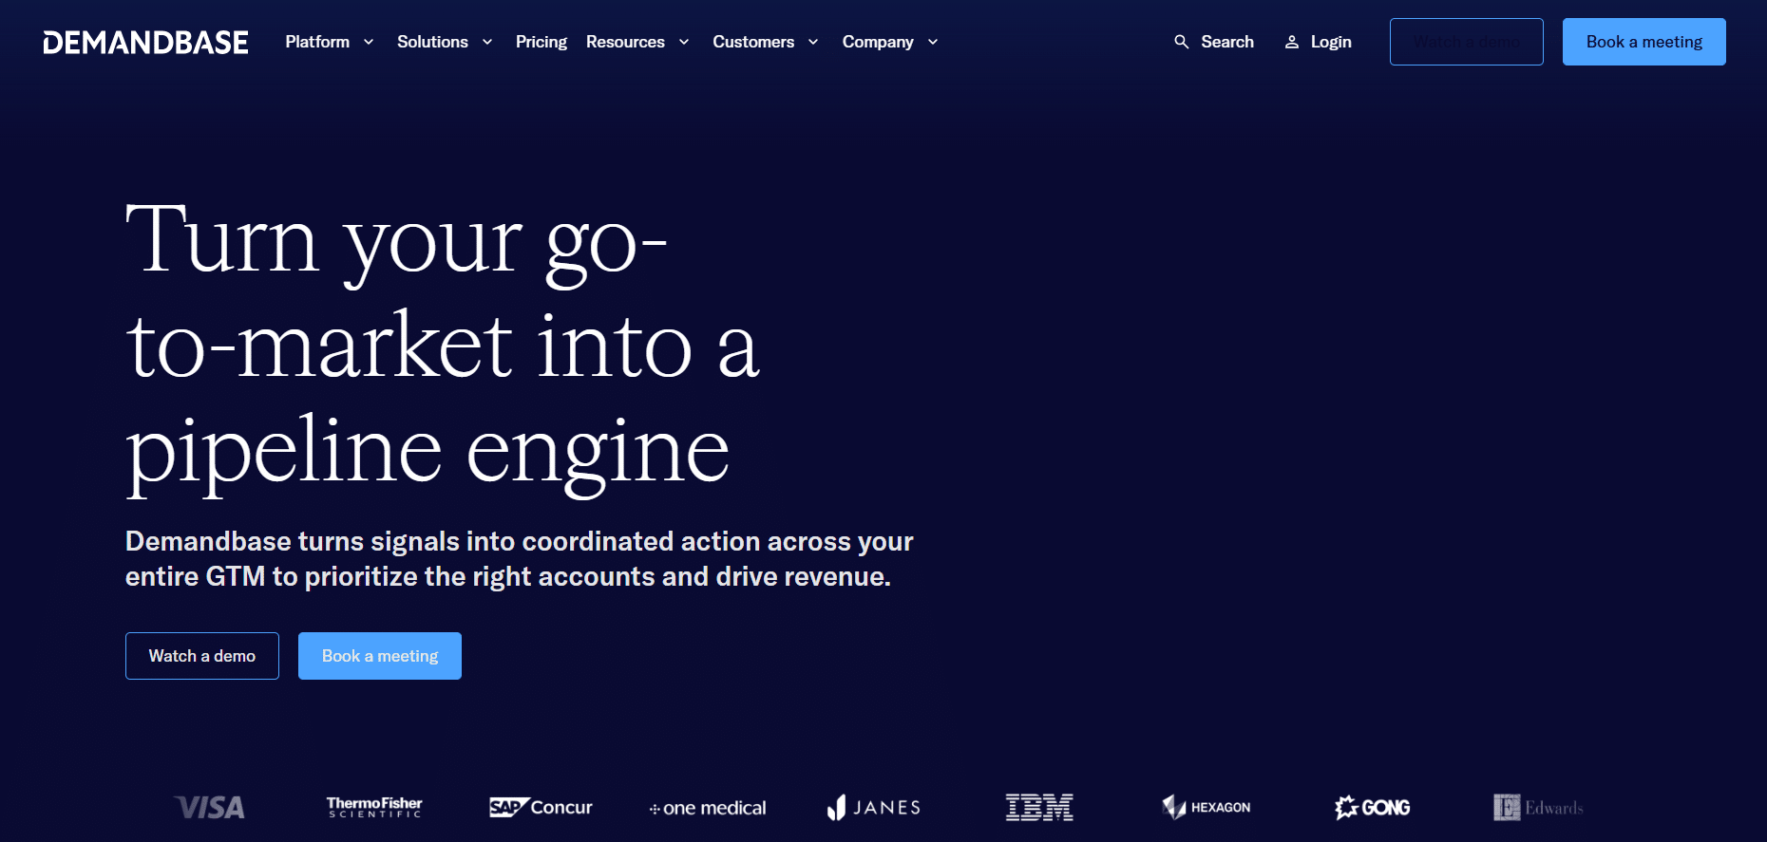Open the Solutions nav item
The width and height of the screenshot is (1767, 842).
tap(432, 42)
